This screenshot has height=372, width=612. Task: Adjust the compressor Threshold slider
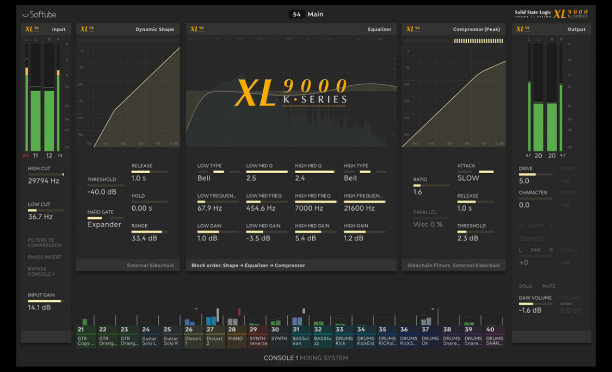click(x=475, y=232)
